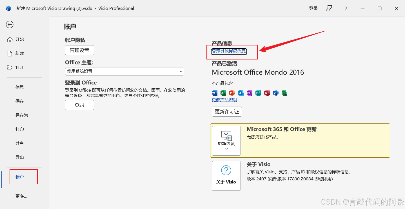Open the 更改产品密钥 link
Image resolution: width=405 pixels, height=209 pixels.
pos(224,100)
